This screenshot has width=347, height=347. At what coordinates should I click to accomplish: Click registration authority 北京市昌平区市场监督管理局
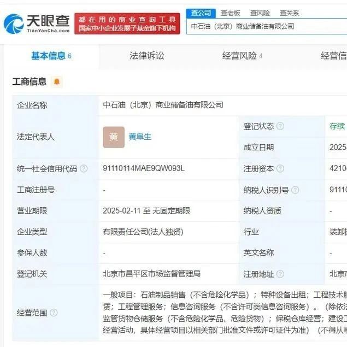coord(151,274)
